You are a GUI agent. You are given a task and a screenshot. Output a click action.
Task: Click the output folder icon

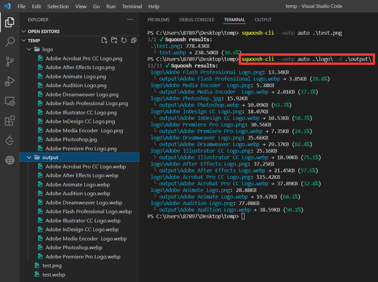(37, 158)
